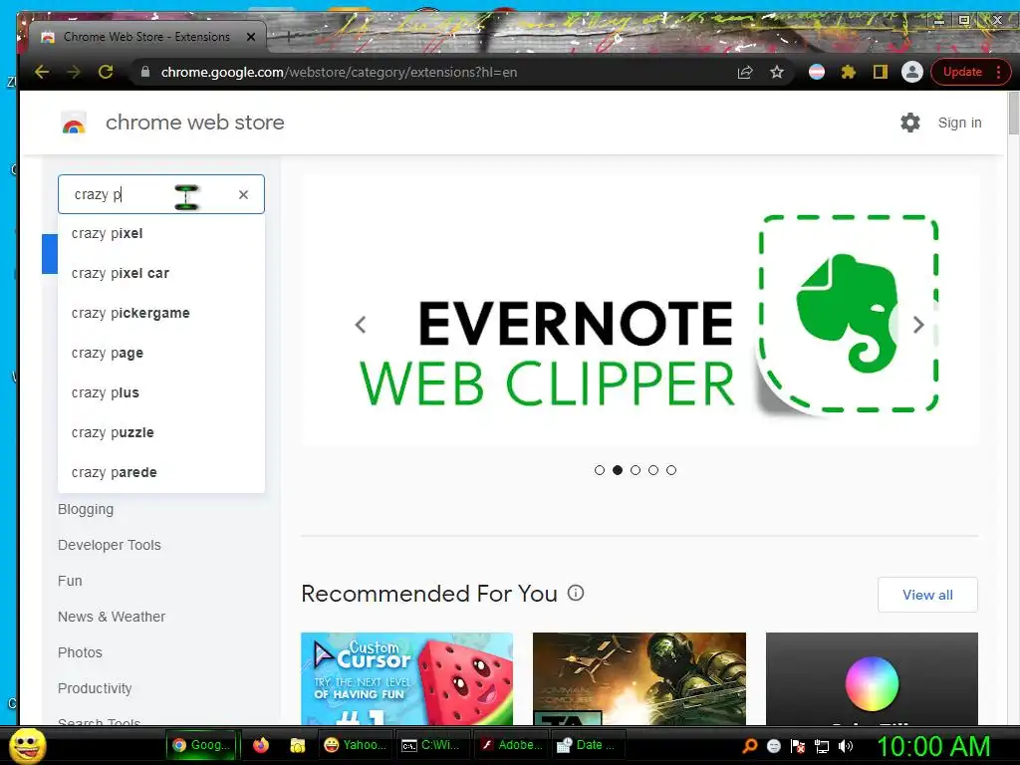
Task: Bookmark this page with the star icon
Action: [x=777, y=72]
